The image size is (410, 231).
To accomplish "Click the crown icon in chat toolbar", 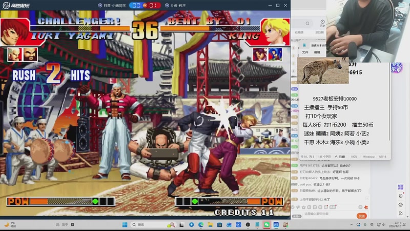I will tap(303, 207).
